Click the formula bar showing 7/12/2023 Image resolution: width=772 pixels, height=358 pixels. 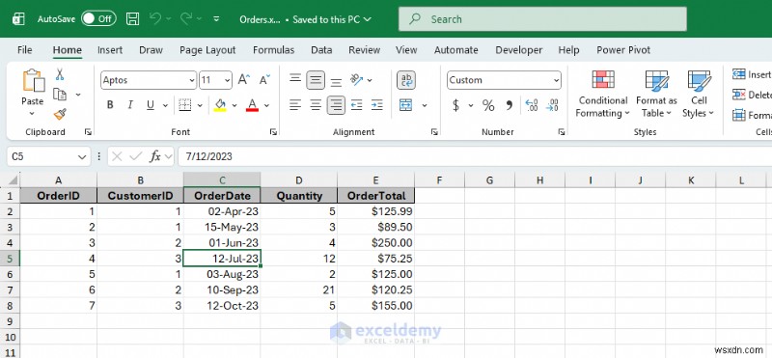coord(475,156)
